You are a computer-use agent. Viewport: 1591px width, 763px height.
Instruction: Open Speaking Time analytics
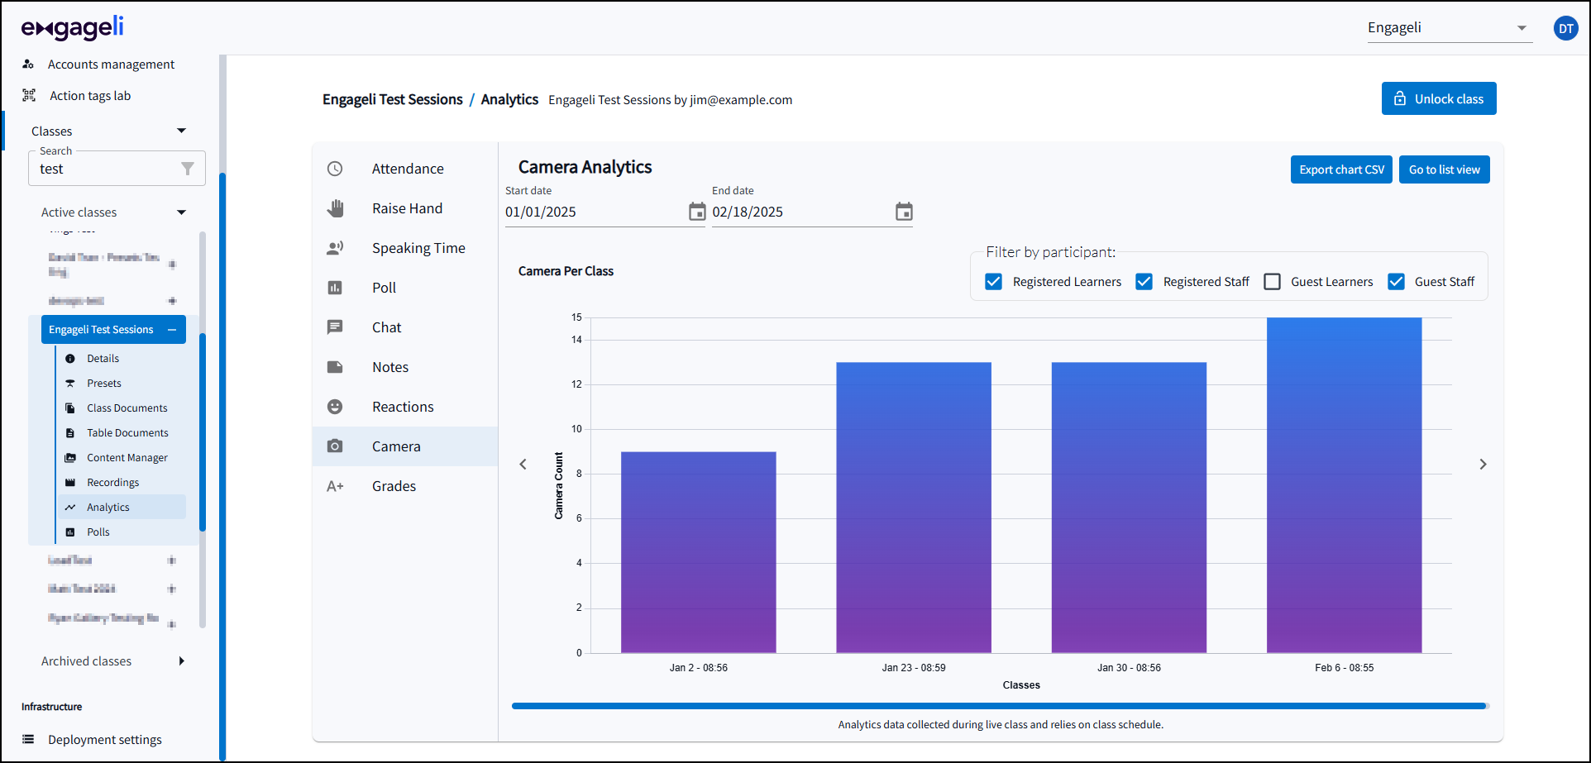coord(405,248)
